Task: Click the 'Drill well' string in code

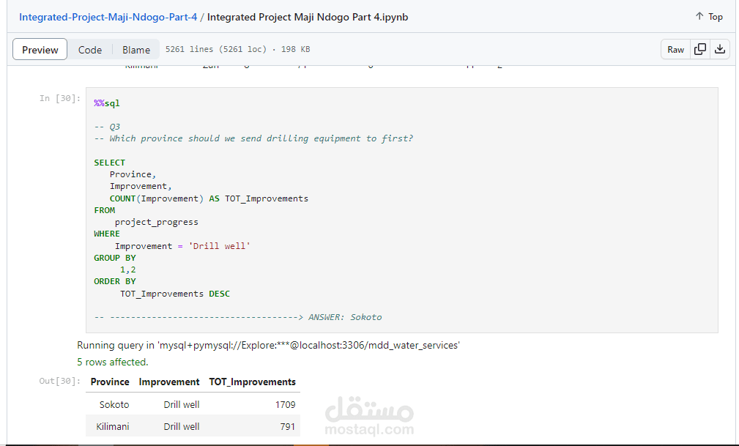Action: [219, 245]
